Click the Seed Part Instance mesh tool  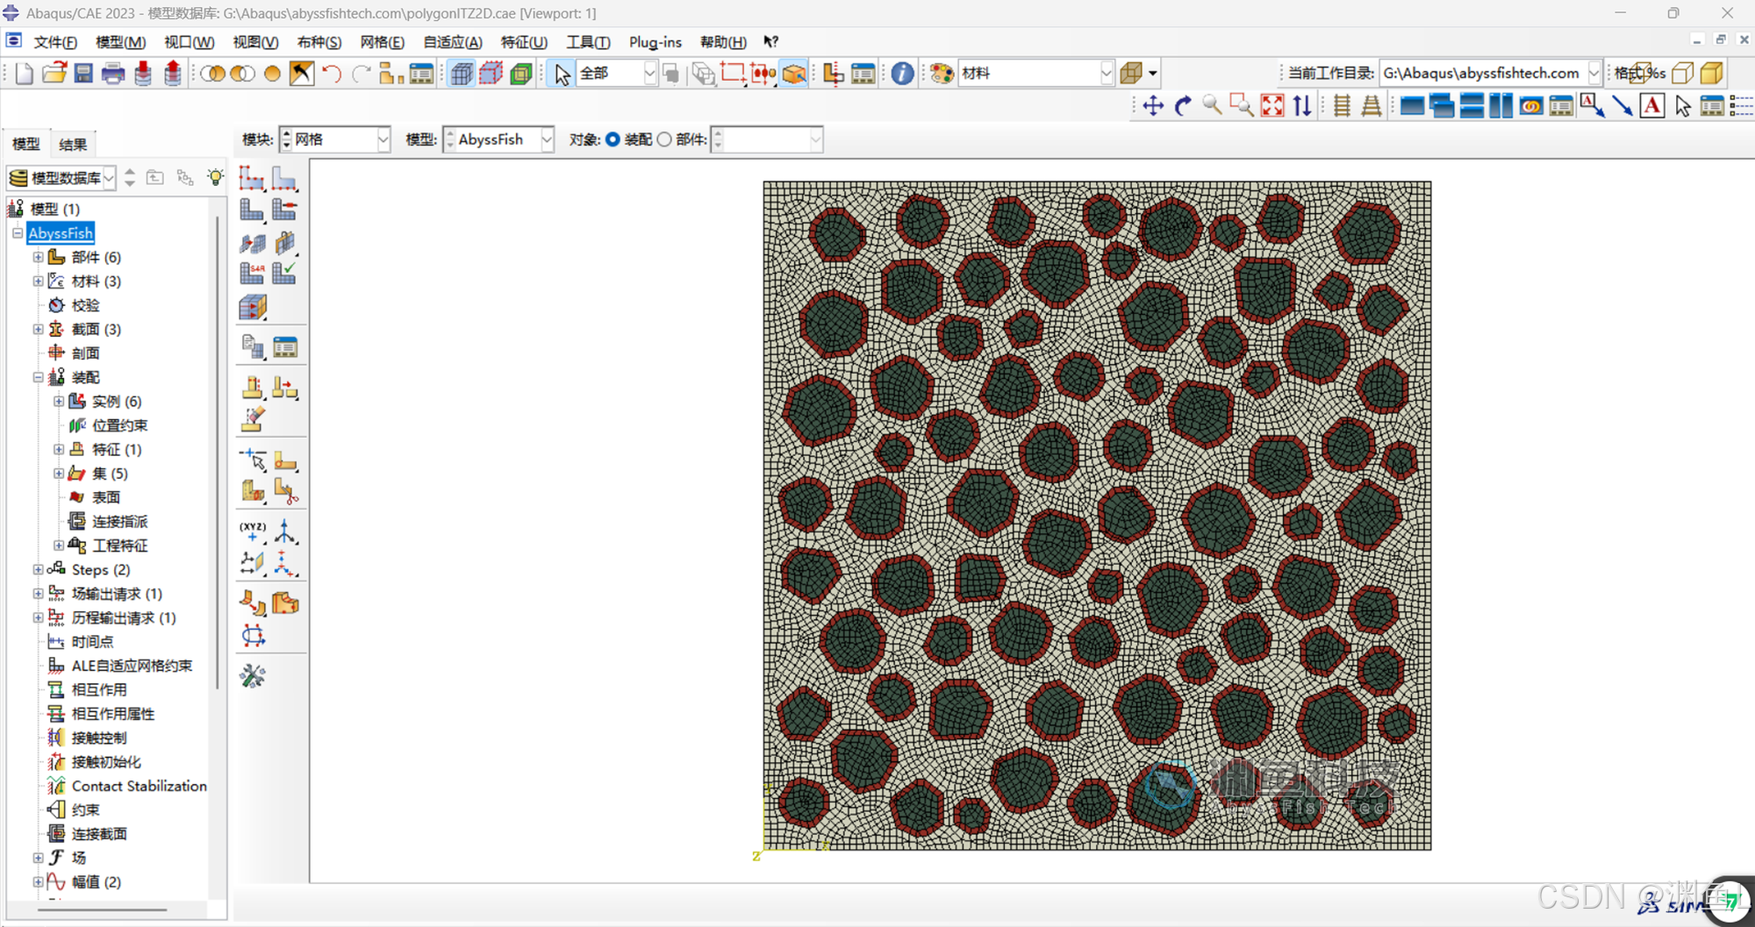coord(252,179)
